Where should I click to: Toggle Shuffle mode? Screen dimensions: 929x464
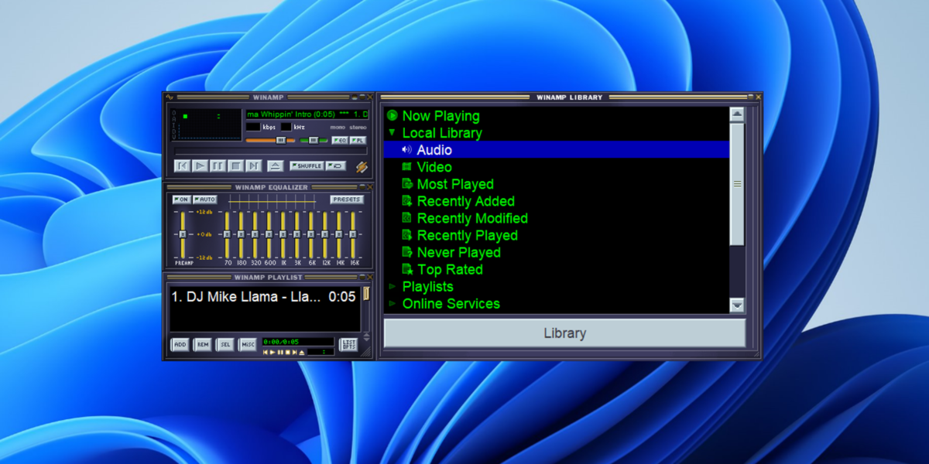307,165
